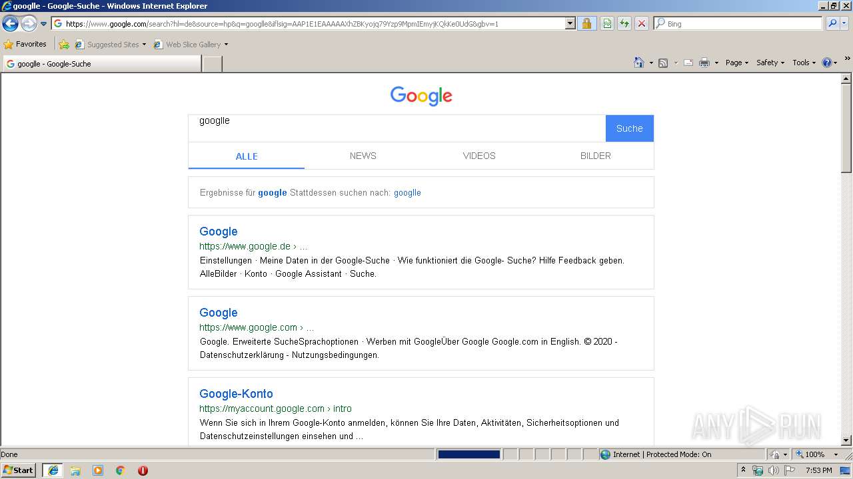This screenshot has width=853, height=479.
Task: Open the Favorites star button
Action: tap(25, 44)
